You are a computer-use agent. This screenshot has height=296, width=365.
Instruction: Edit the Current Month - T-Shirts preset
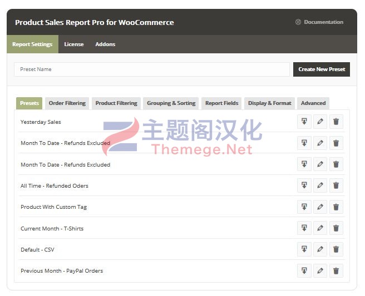320,228
